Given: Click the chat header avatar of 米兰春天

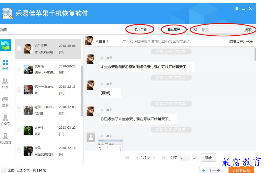Looking at the screenshot, I should [89, 41].
